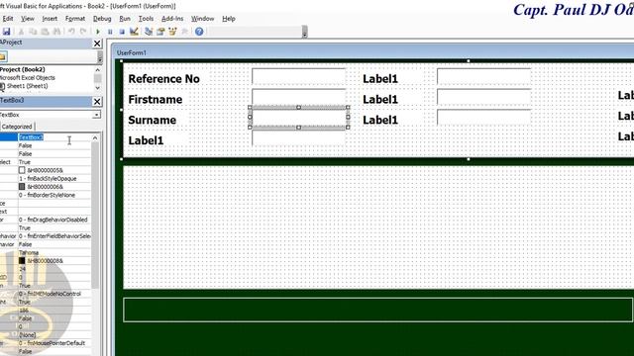Open Project Explorer via its toolbar icon

pos(149,32)
